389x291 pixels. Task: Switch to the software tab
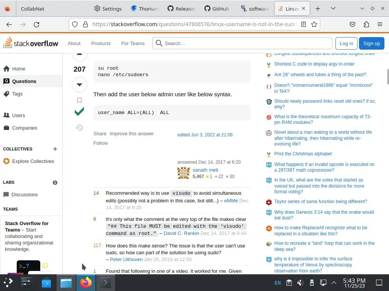pos(255,9)
